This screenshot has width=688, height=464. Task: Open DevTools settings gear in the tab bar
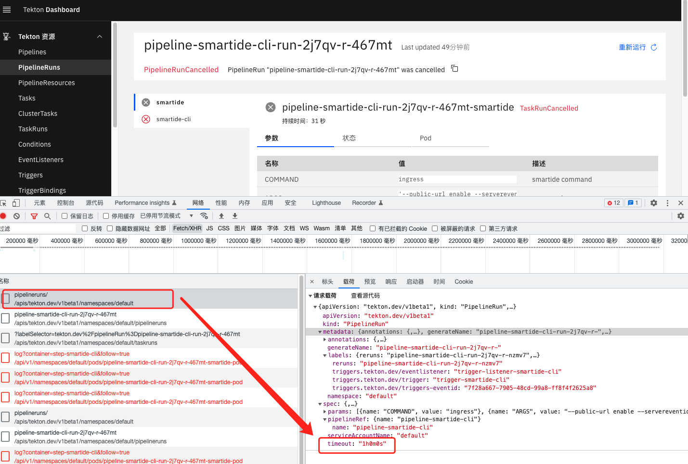coord(654,203)
